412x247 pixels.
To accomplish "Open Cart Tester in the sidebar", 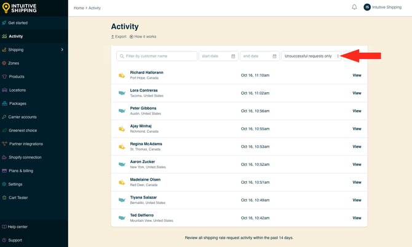I will click(x=18, y=198).
